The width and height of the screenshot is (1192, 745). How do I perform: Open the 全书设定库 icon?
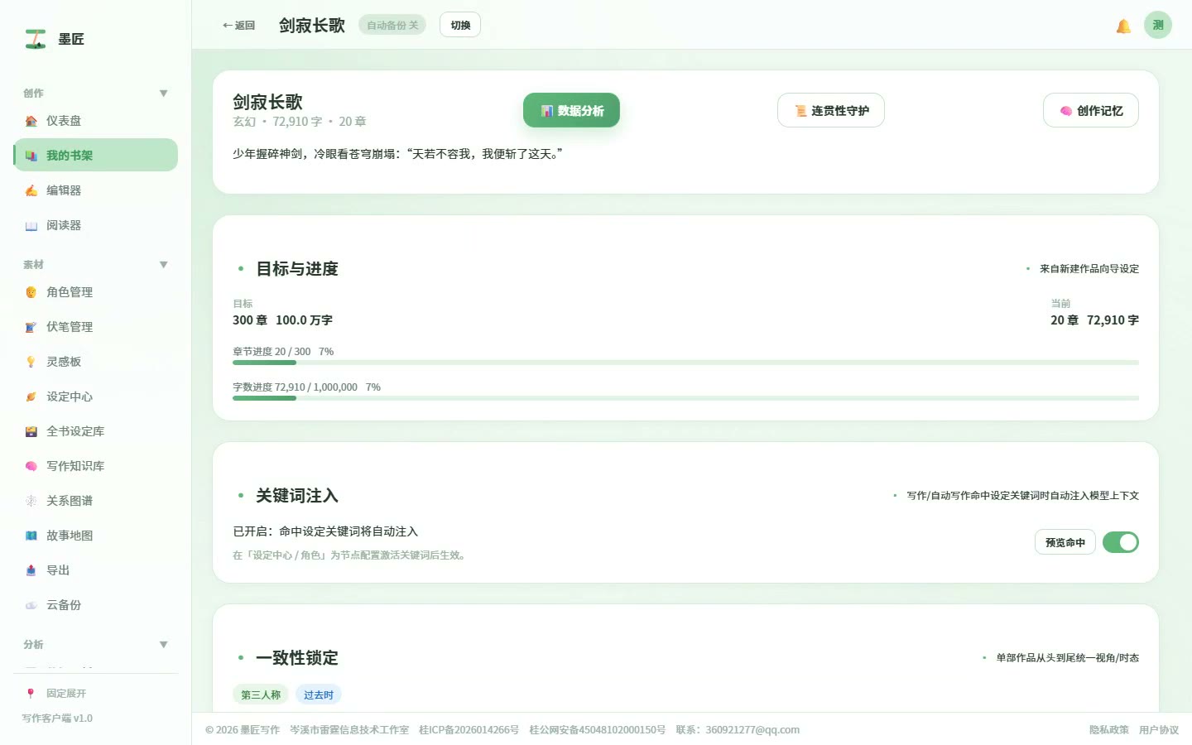(31, 431)
